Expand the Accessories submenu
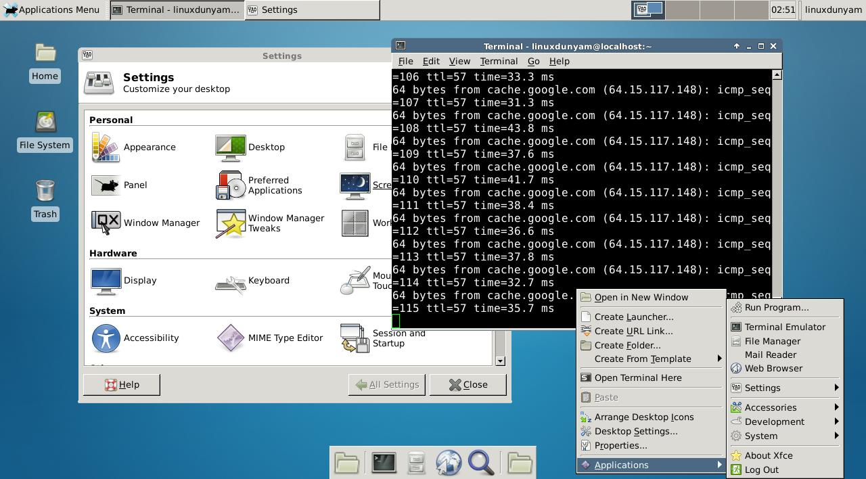Viewport: 866px width, 479px height. tap(771, 407)
